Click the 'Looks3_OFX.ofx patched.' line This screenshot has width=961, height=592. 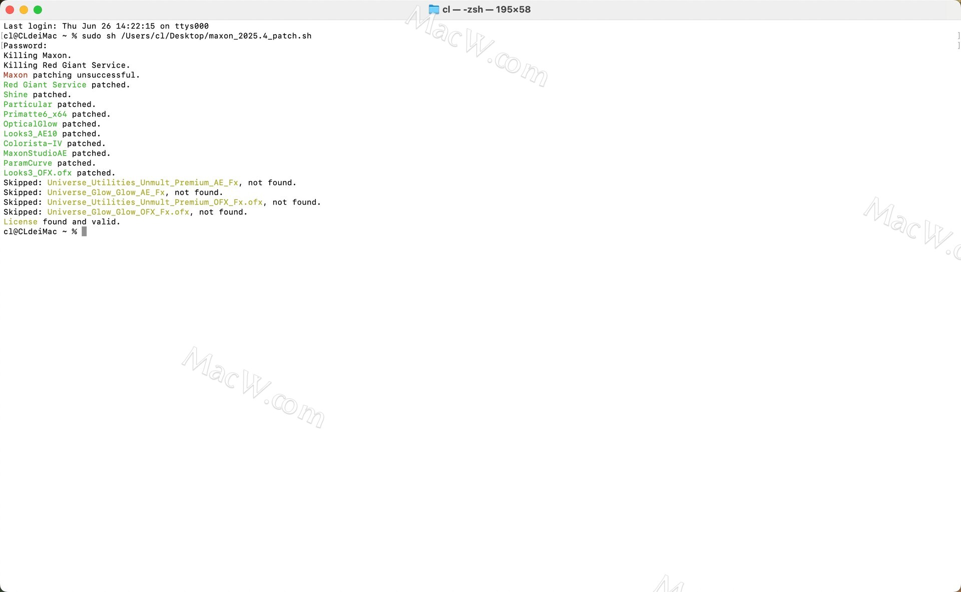click(x=60, y=173)
